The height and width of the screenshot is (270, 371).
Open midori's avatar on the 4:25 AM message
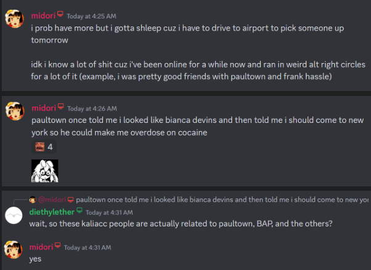click(14, 19)
